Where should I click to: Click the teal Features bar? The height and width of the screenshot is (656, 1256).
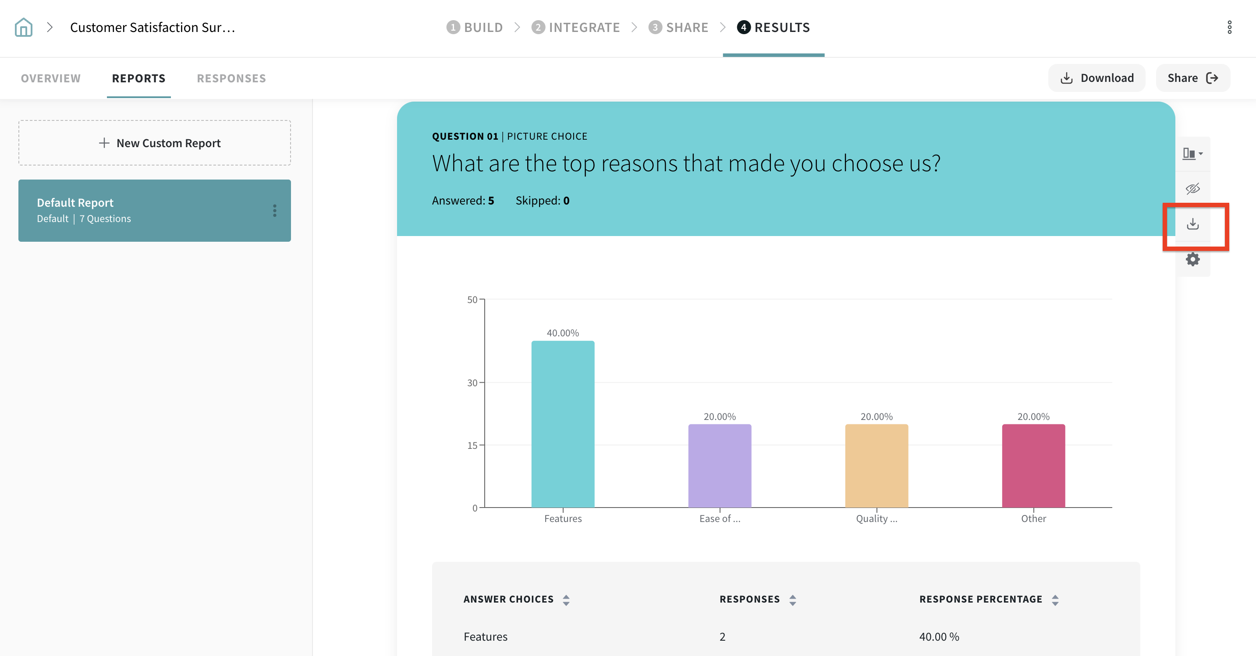click(563, 424)
